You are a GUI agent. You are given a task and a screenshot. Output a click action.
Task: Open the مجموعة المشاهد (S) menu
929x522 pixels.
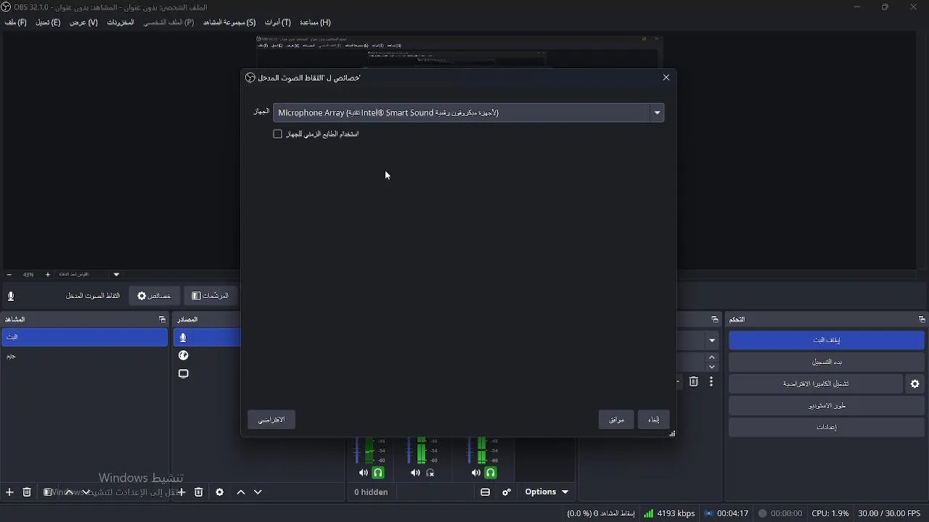pyautogui.click(x=229, y=22)
